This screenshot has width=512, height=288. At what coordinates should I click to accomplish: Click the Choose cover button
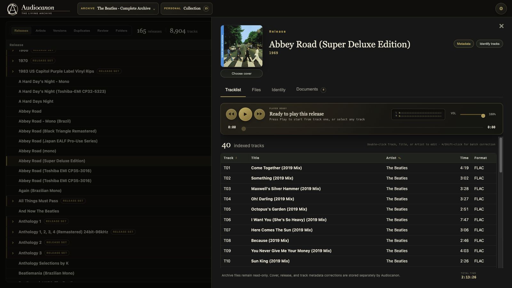[242, 74]
